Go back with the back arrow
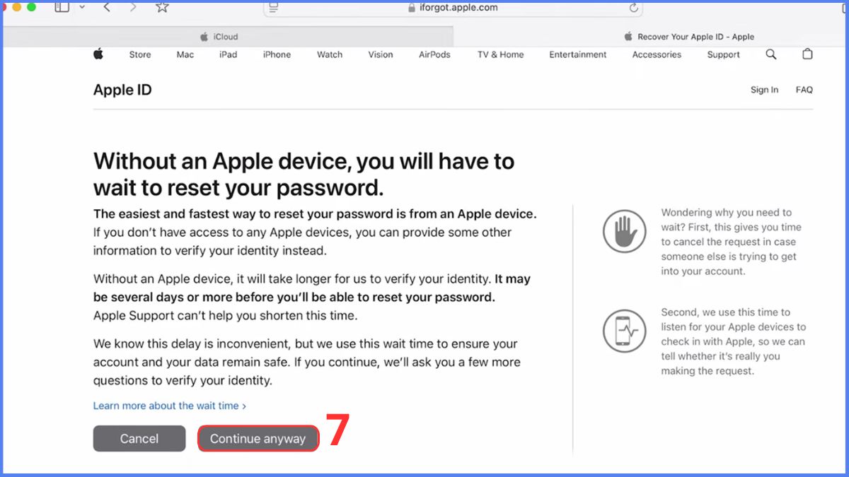 point(107,7)
